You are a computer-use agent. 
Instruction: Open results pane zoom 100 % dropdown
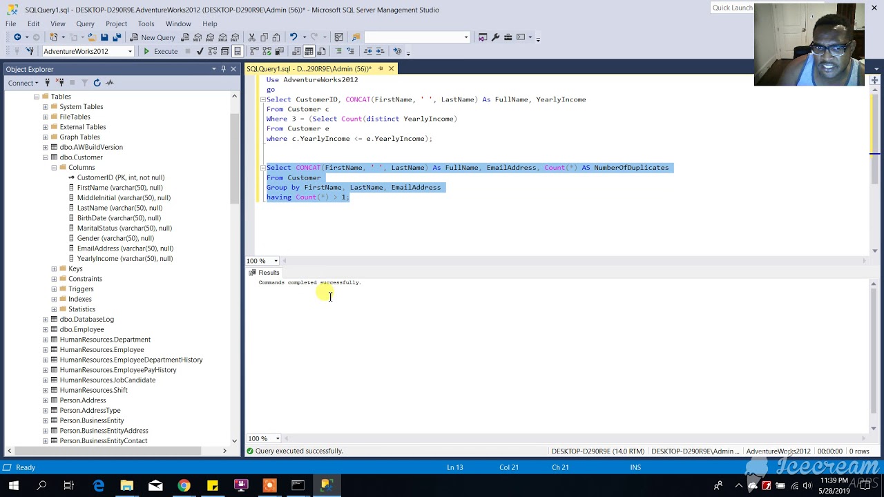(278, 438)
